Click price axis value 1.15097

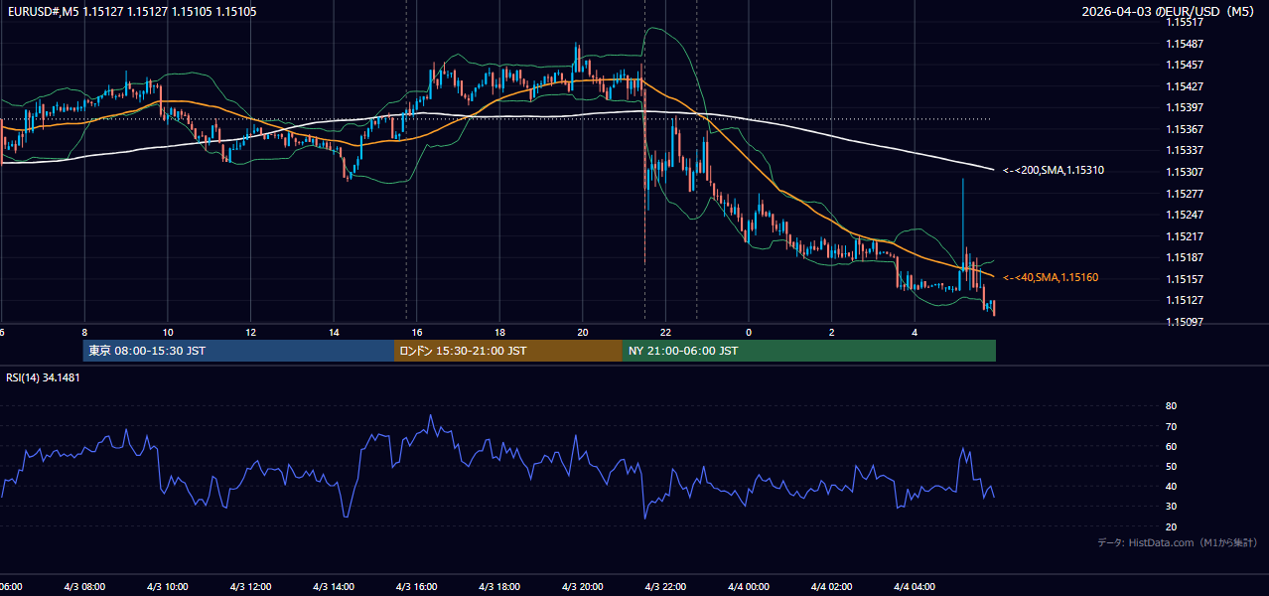pos(1184,321)
